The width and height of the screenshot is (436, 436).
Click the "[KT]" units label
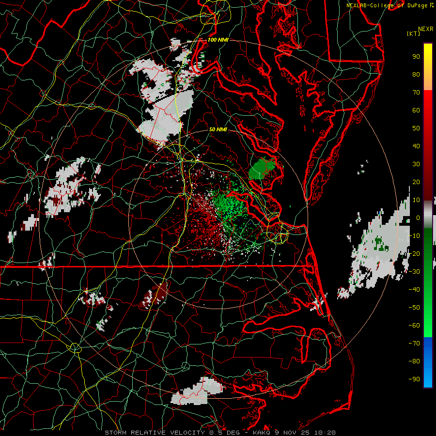click(x=413, y=33)
